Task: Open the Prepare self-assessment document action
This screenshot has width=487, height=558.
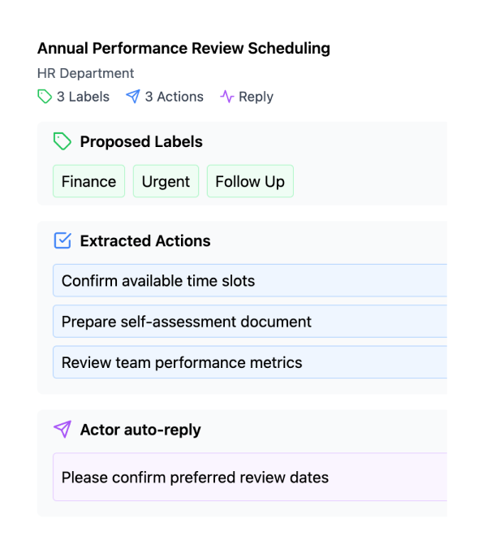Action: [x=250, y=322]
